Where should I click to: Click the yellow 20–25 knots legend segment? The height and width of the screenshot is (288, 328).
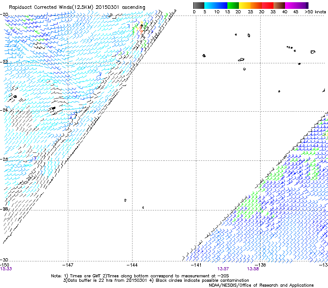245,5
